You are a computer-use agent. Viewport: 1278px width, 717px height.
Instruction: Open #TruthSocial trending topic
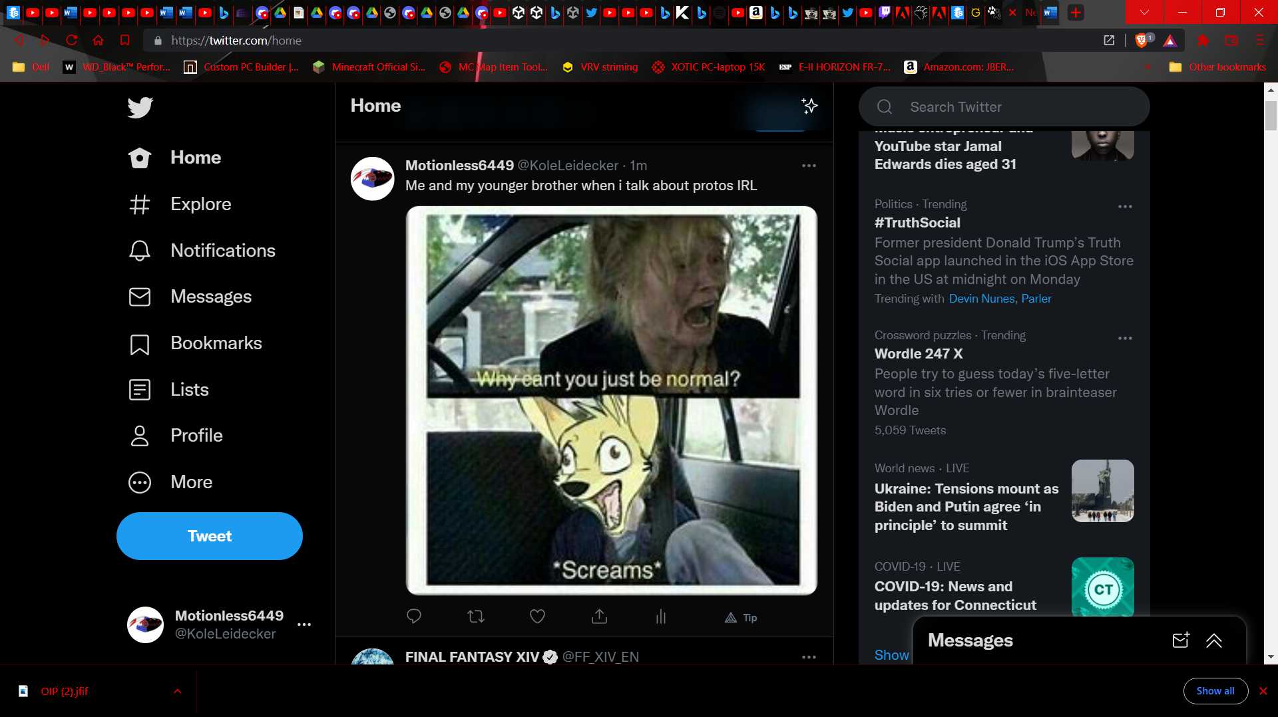[x=917, y=223]
